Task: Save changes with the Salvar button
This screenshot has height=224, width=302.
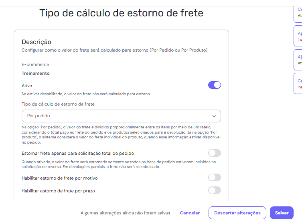Action: (x=282, y=213)
